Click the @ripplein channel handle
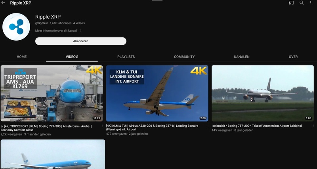The width and height of the screenshot is (317, 169). [x=42, y=23]
